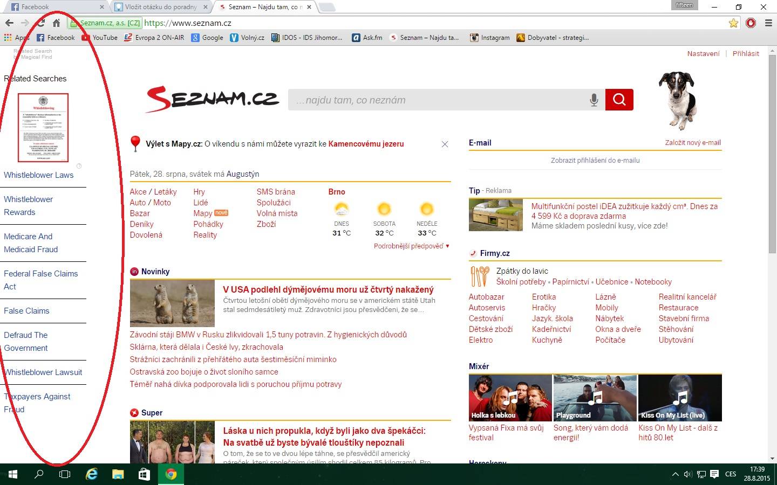Open the IDOS - IDS Jihomor... bookmark
777x485 pixels.
pos(306,38)
